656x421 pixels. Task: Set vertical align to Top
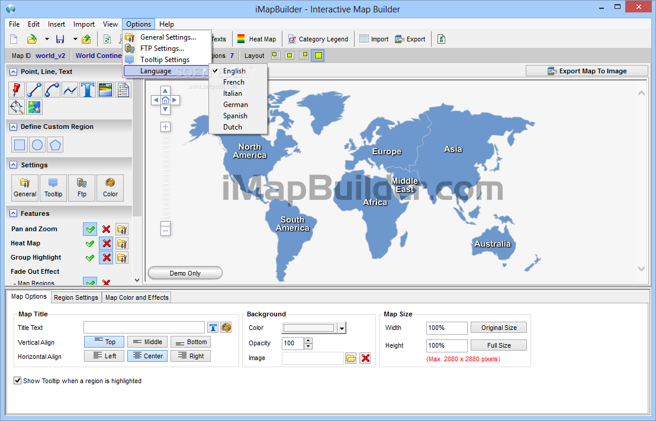[104, 342]
